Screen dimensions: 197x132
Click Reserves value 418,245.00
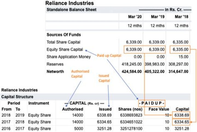point(132,64)
